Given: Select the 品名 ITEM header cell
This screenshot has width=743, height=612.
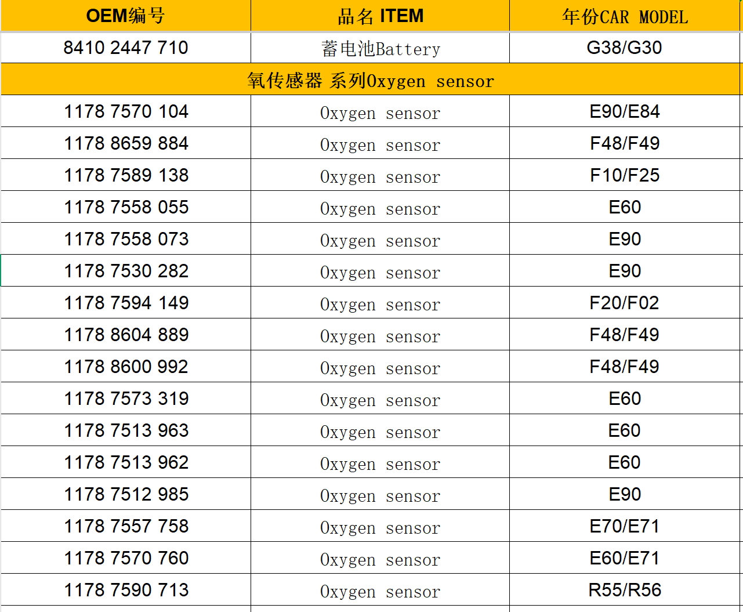Looking at the screenshot, I should click(x=380, y=16).
